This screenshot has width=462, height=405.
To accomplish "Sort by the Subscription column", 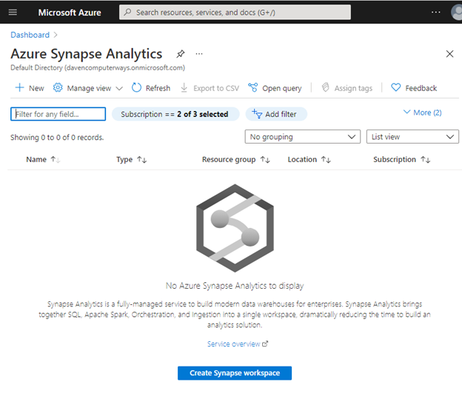I will (x=402, y=159).
